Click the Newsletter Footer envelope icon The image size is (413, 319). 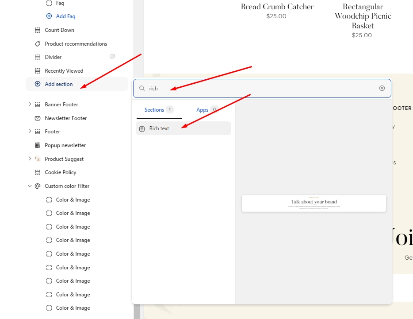point(38,118)
